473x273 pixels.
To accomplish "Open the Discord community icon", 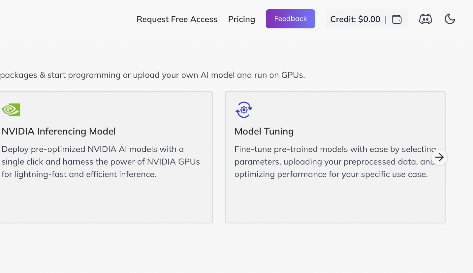I will pos(426,19).
